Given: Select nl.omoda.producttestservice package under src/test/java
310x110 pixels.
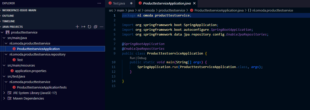Looking at the screenshot, I should [30, 82].
